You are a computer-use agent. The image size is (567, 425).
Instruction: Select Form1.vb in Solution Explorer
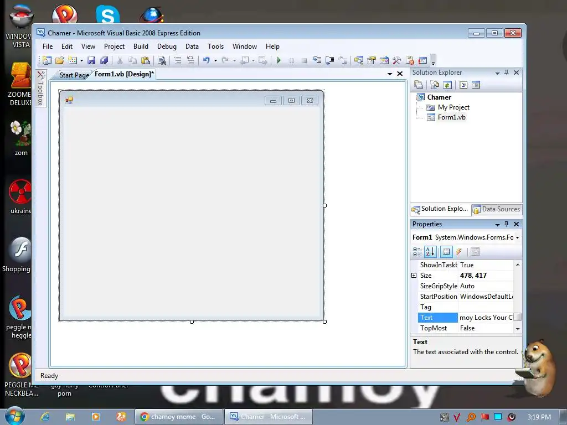pos(452,117)
